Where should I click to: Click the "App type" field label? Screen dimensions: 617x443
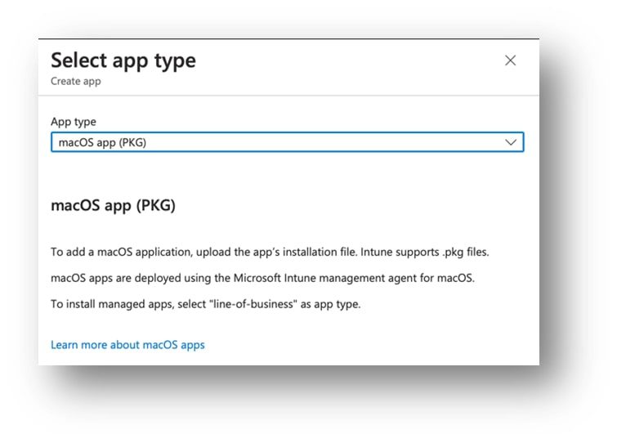pyautogui.click(x=74, y=122)
